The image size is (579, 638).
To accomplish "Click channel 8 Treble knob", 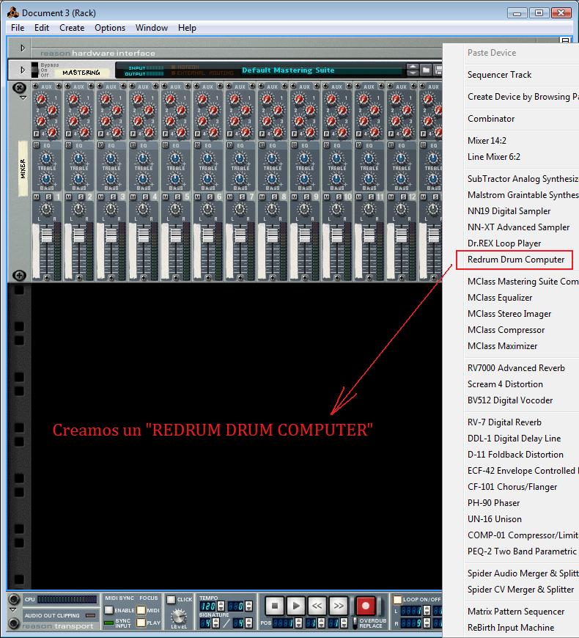I will (x=272, y=158).
